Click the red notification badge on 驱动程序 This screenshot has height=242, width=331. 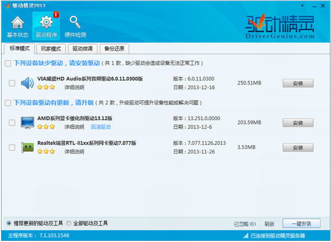(56, 15)
